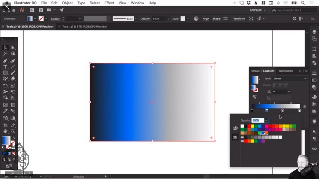This screenshot has height=179, width=319.
Task: Open the stop Opacity dropdown arrow
Action: pos(266,120)
